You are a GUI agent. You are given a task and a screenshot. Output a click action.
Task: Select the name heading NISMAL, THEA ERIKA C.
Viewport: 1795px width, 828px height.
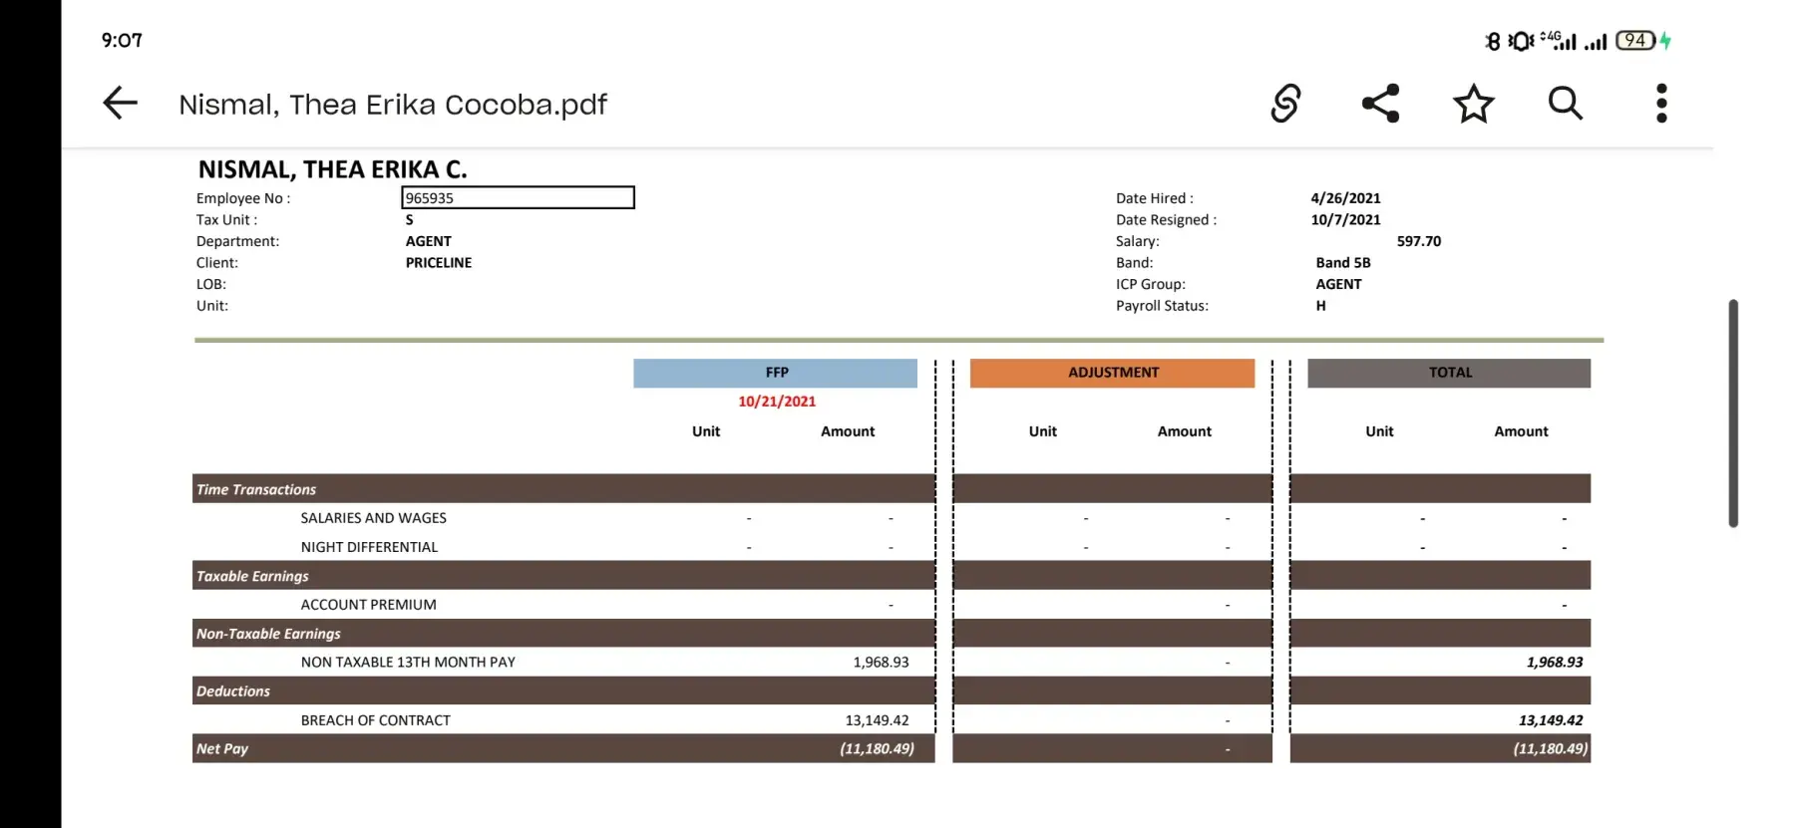pyautogui.click(x=333, y=169)
